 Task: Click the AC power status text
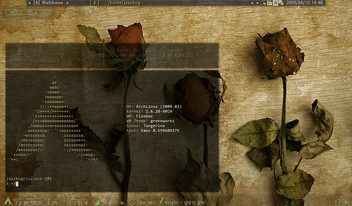point(347,203)
